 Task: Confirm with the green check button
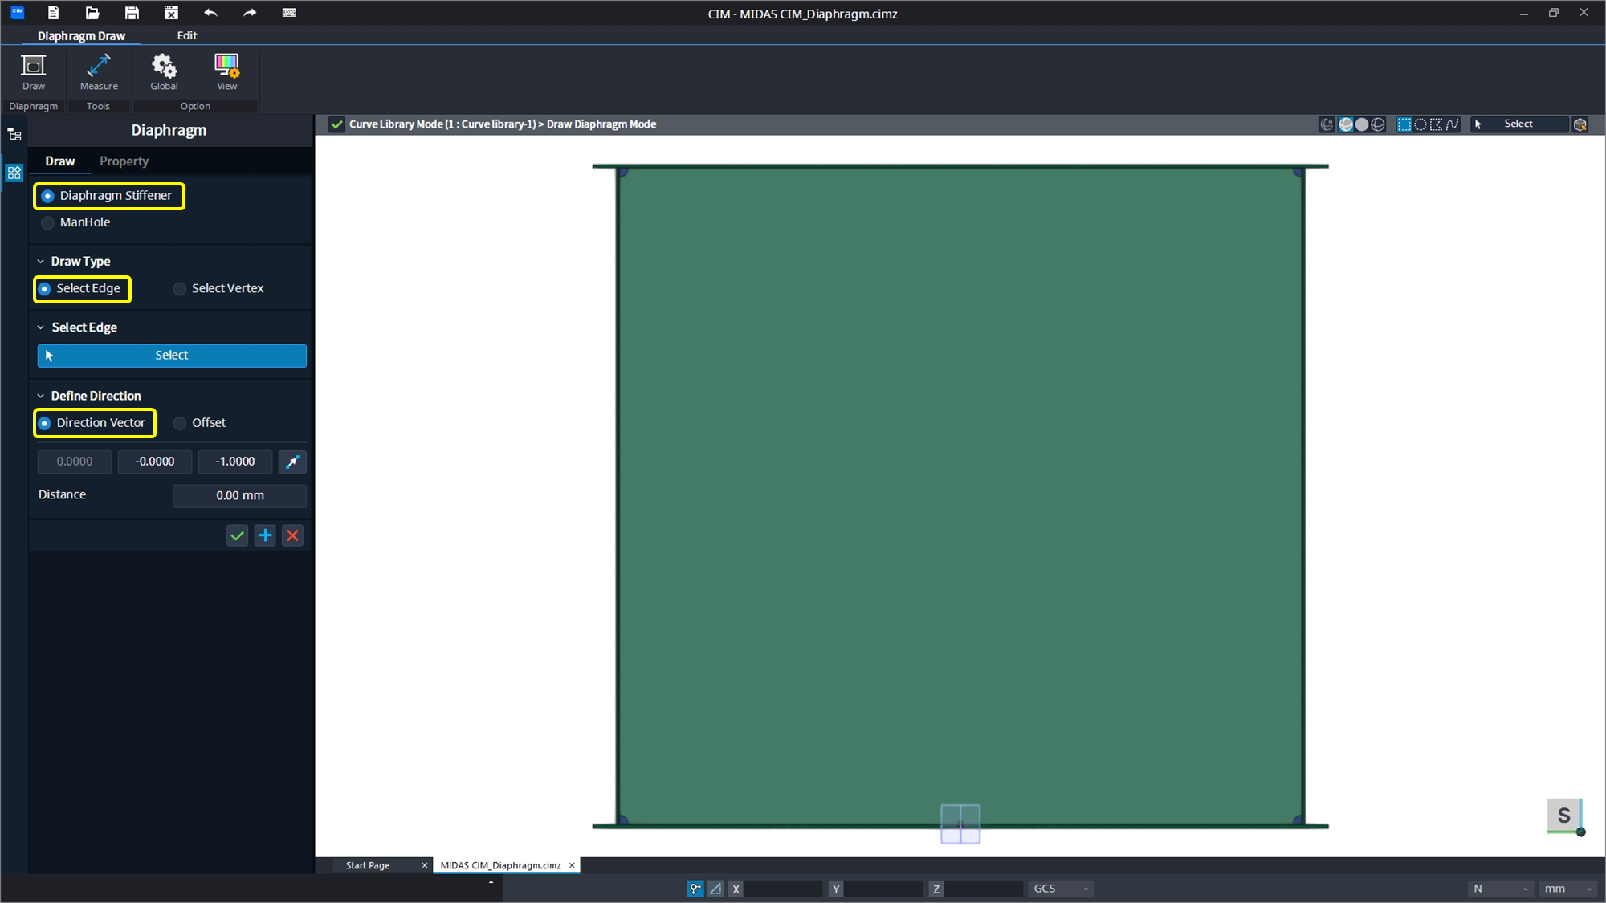click(x=237, y=536)
